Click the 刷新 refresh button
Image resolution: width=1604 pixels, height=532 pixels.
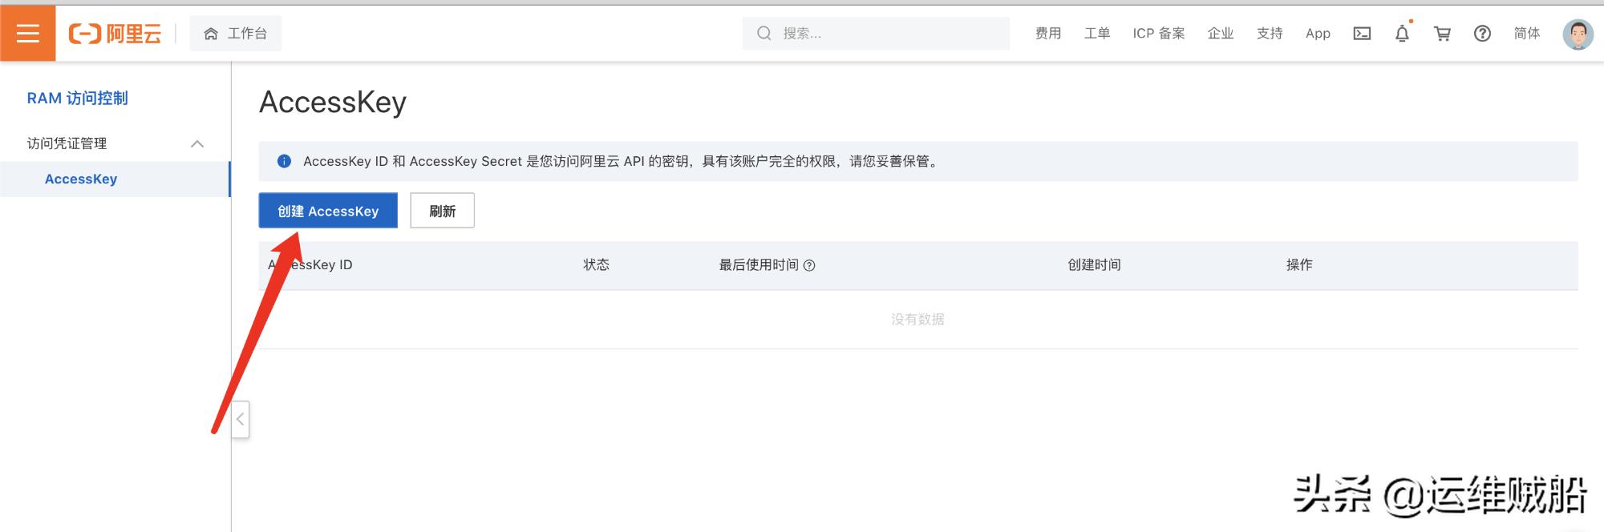pos(442,211)
